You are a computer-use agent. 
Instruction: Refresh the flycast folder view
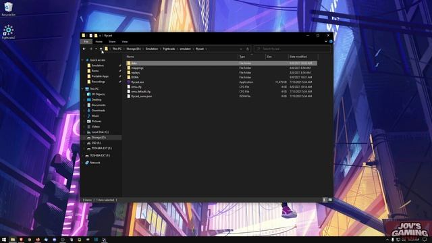click(248, 49)
